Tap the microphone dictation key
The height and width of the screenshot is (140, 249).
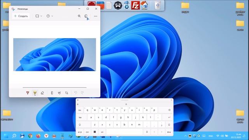147,132
